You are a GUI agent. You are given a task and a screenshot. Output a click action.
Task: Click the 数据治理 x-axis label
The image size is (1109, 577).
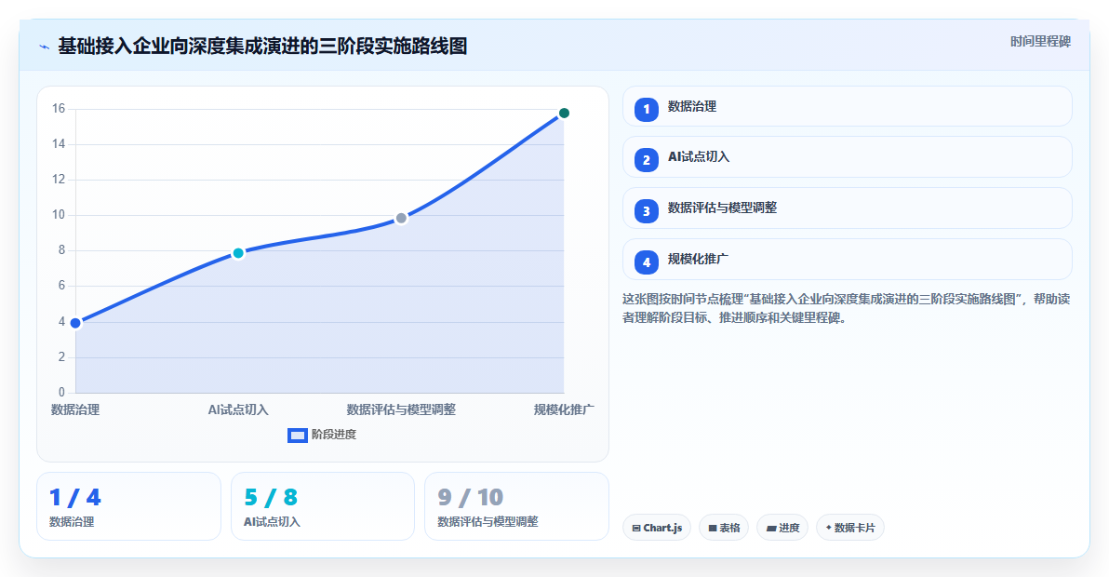pyautogui.click(x=75, y=410)
